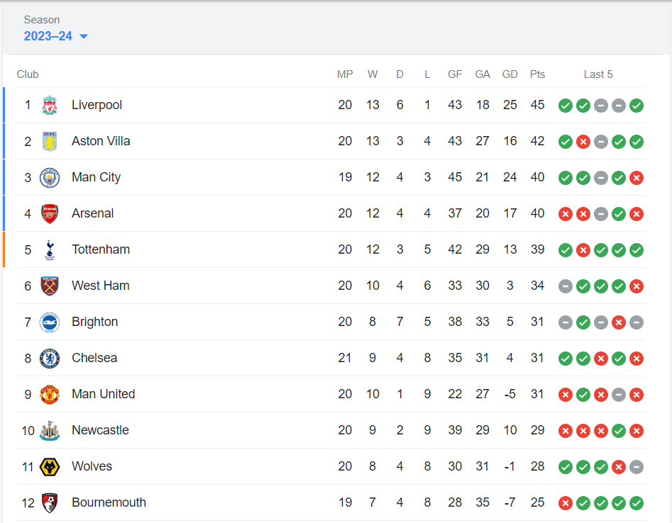Click the Wolves club logo icon

click(50, 467)
